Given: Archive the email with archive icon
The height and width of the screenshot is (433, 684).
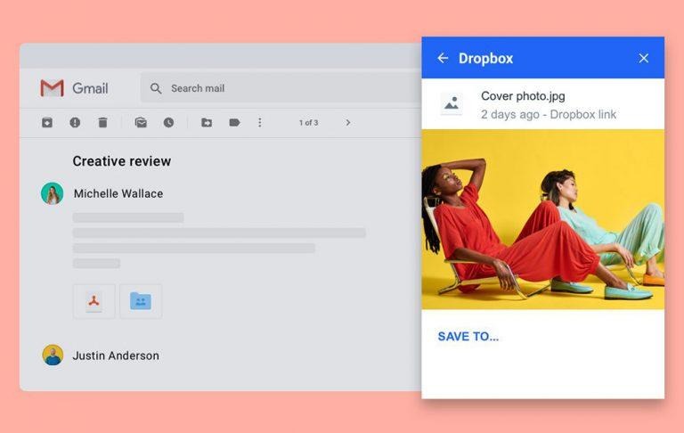Looking at the screenshot, I should [x=47, y=123].
